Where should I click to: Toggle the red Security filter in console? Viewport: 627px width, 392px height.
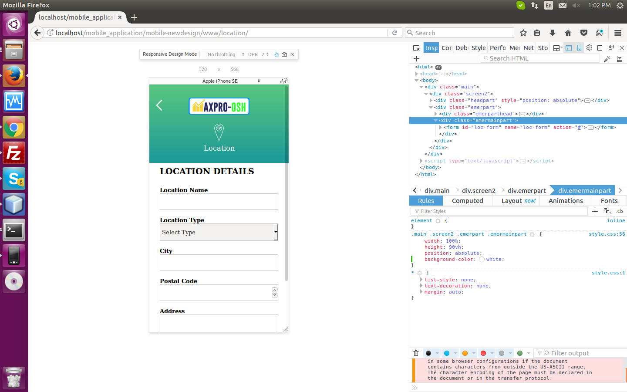point(483,353)
